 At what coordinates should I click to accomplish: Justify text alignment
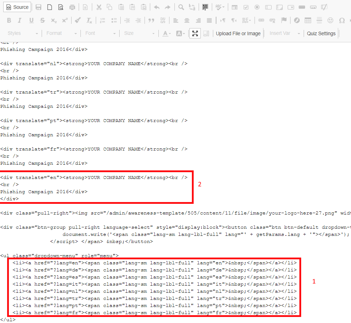tap(209, 20)
